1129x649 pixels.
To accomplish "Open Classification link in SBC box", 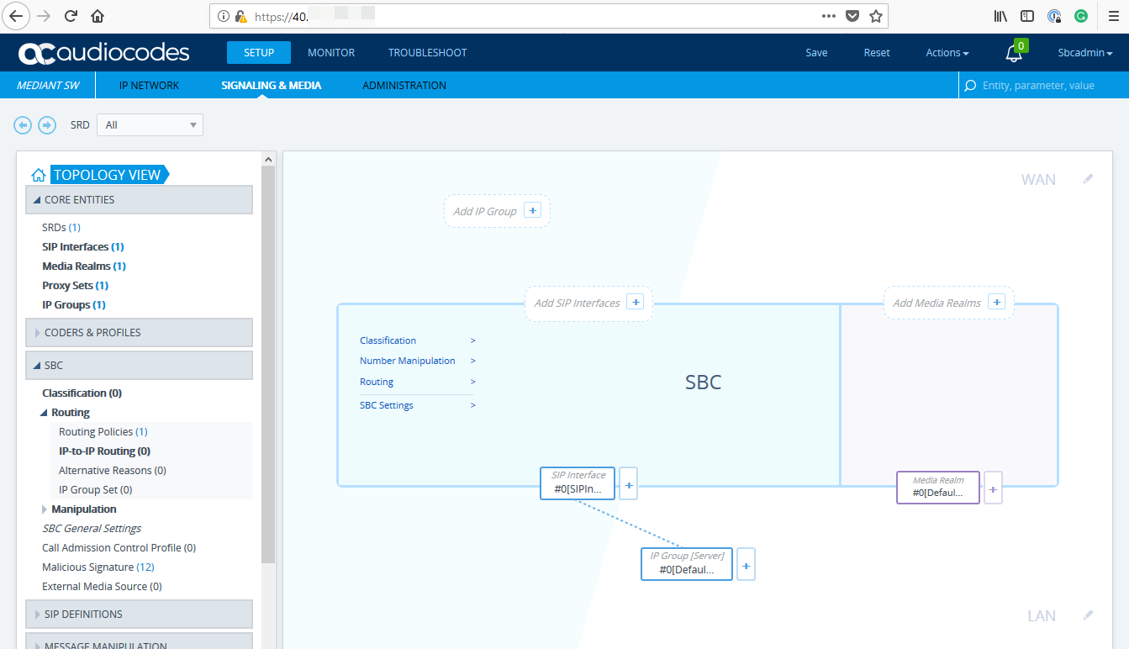I will (x=388, y=340).
